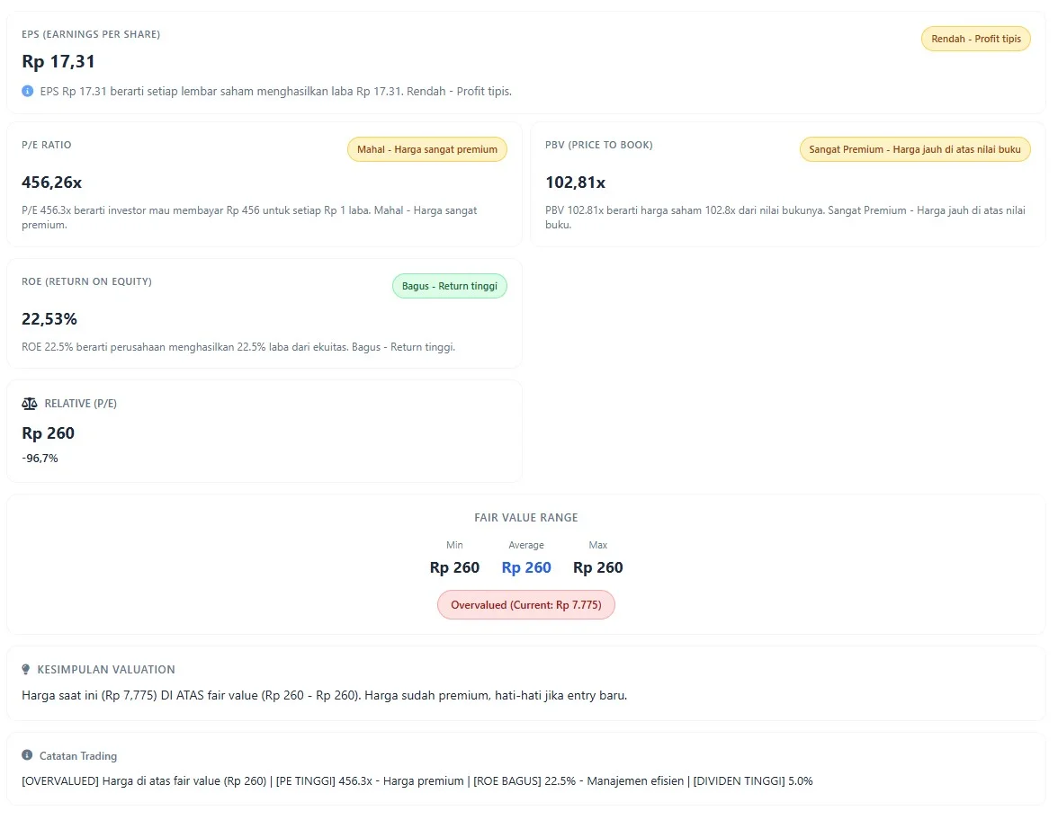Click the blue info icon beside EPS explanation

(x=27, y=91)
